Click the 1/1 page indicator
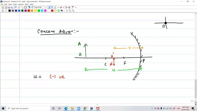Viewport: 197px width, 111px height. (192, 101)
